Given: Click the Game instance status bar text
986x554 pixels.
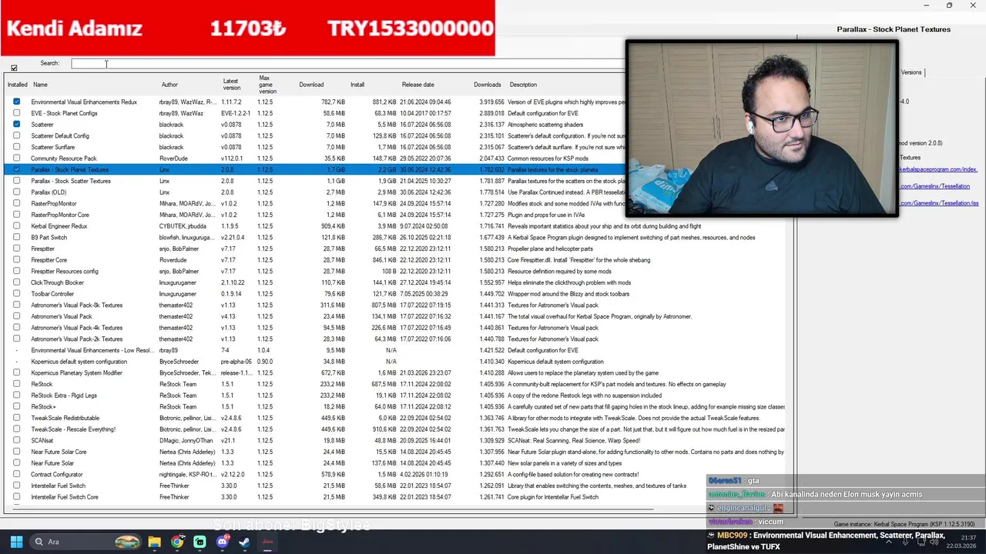Looking at the screenshot, I should click(905, 524).
